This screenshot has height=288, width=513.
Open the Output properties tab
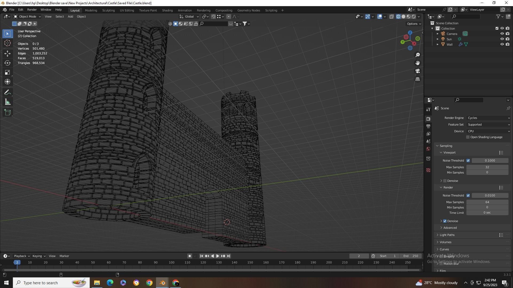click(x=428, y=126)
